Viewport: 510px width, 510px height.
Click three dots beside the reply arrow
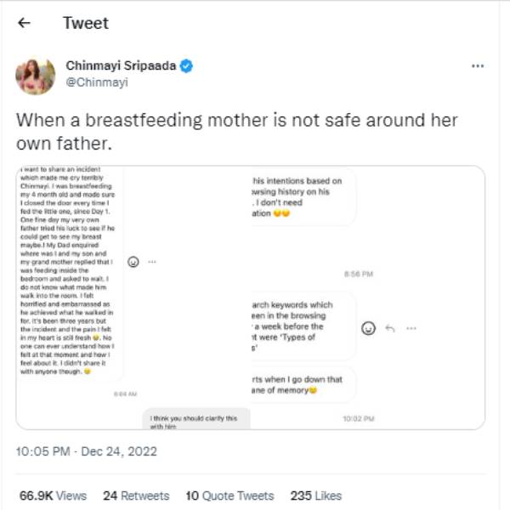(x=411, y=327)
